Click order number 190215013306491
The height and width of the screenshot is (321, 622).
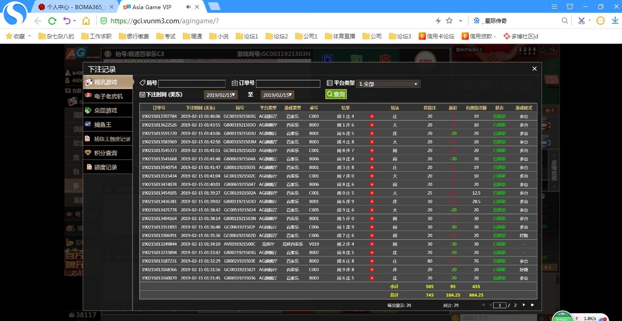point(159,236)
